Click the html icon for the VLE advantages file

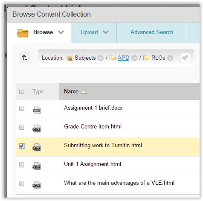[37, 185]
